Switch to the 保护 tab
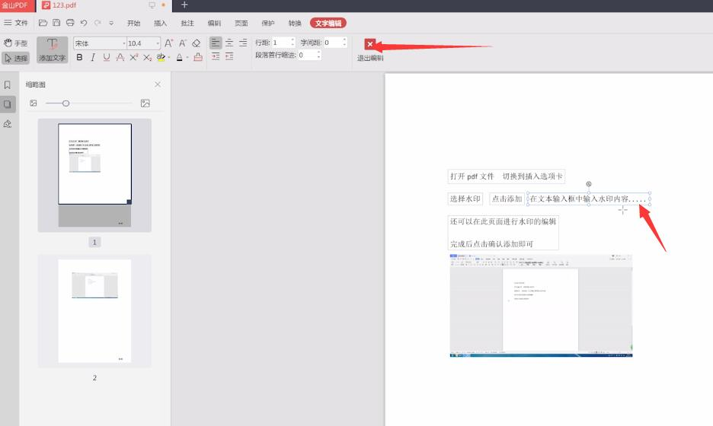Screen dimensions: 713x426 click(268, 23)
